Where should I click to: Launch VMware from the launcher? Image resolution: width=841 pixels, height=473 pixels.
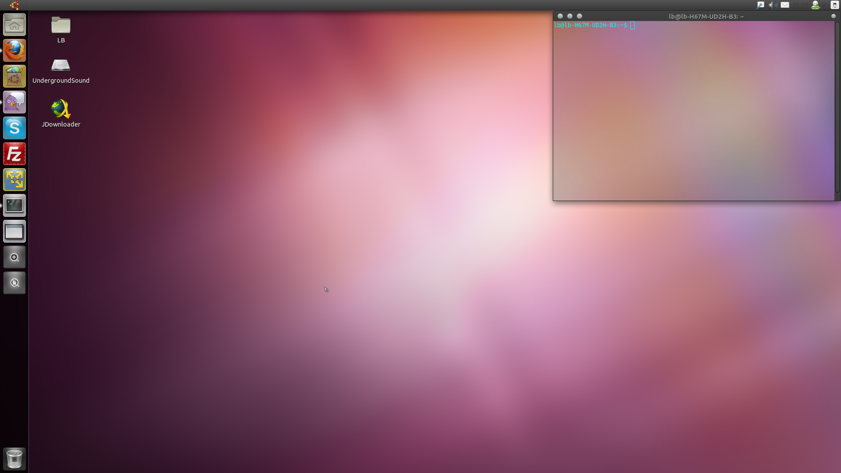point(14,180)
